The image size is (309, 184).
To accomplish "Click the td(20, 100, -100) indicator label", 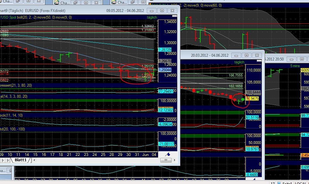I will pyautogui.click(x=12, y=129).
